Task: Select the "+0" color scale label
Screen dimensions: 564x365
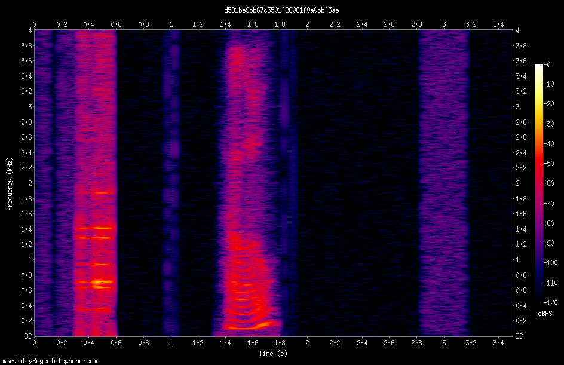Action: (547, 65)
